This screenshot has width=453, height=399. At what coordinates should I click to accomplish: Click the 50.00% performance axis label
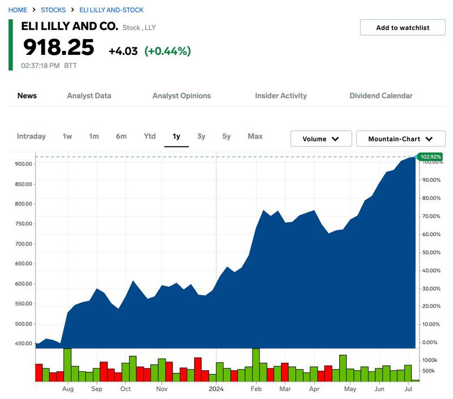(x=431, y=252)
